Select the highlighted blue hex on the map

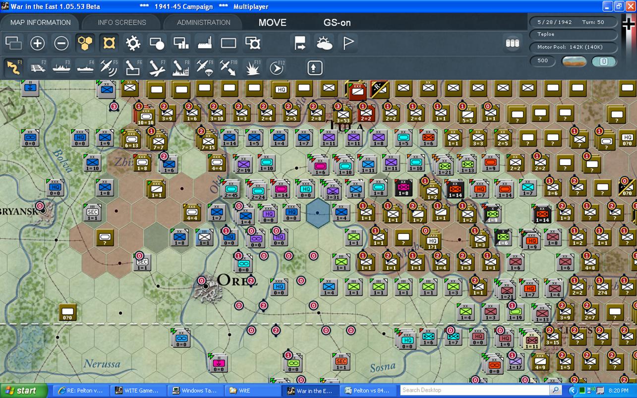(x=318, y=213)
